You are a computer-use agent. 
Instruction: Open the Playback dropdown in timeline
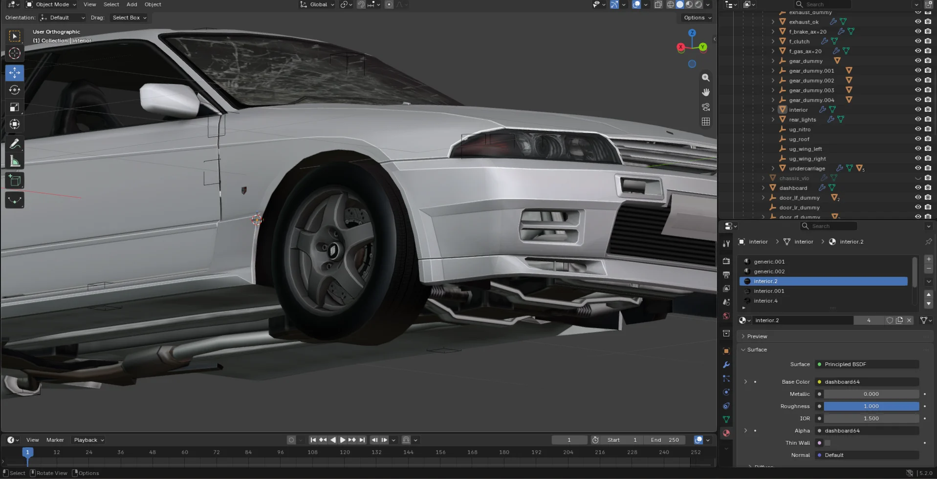89,440
